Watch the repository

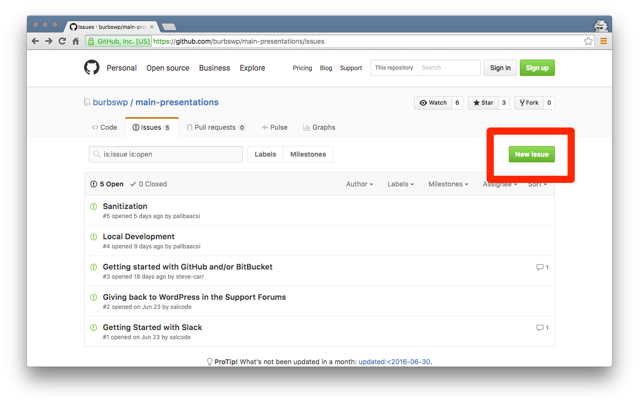(433, 103)
